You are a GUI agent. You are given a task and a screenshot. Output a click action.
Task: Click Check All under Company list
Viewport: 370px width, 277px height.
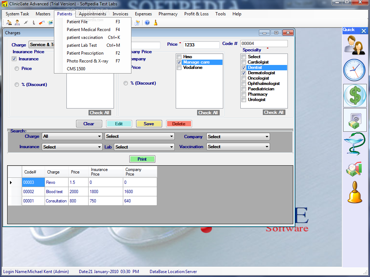coord(208,113)
